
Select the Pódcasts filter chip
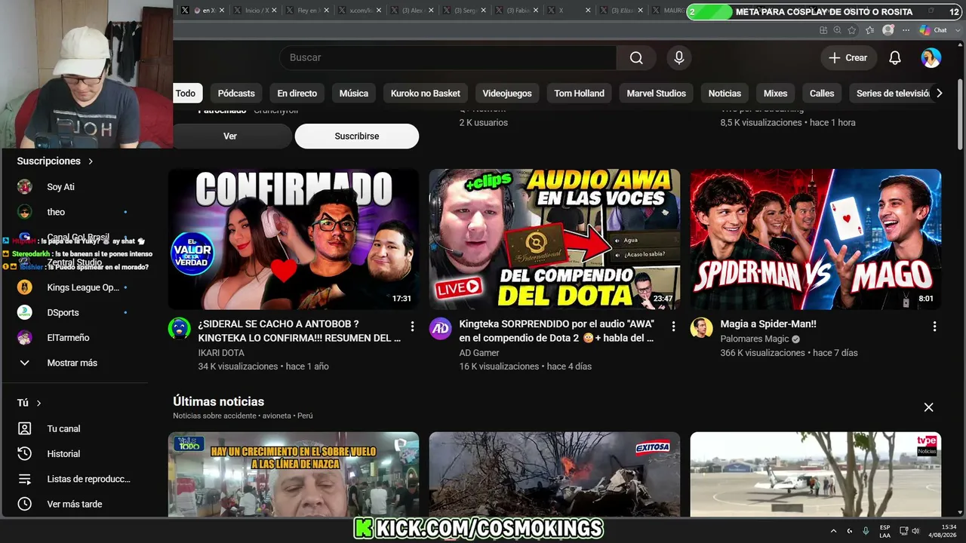point(236,94)
